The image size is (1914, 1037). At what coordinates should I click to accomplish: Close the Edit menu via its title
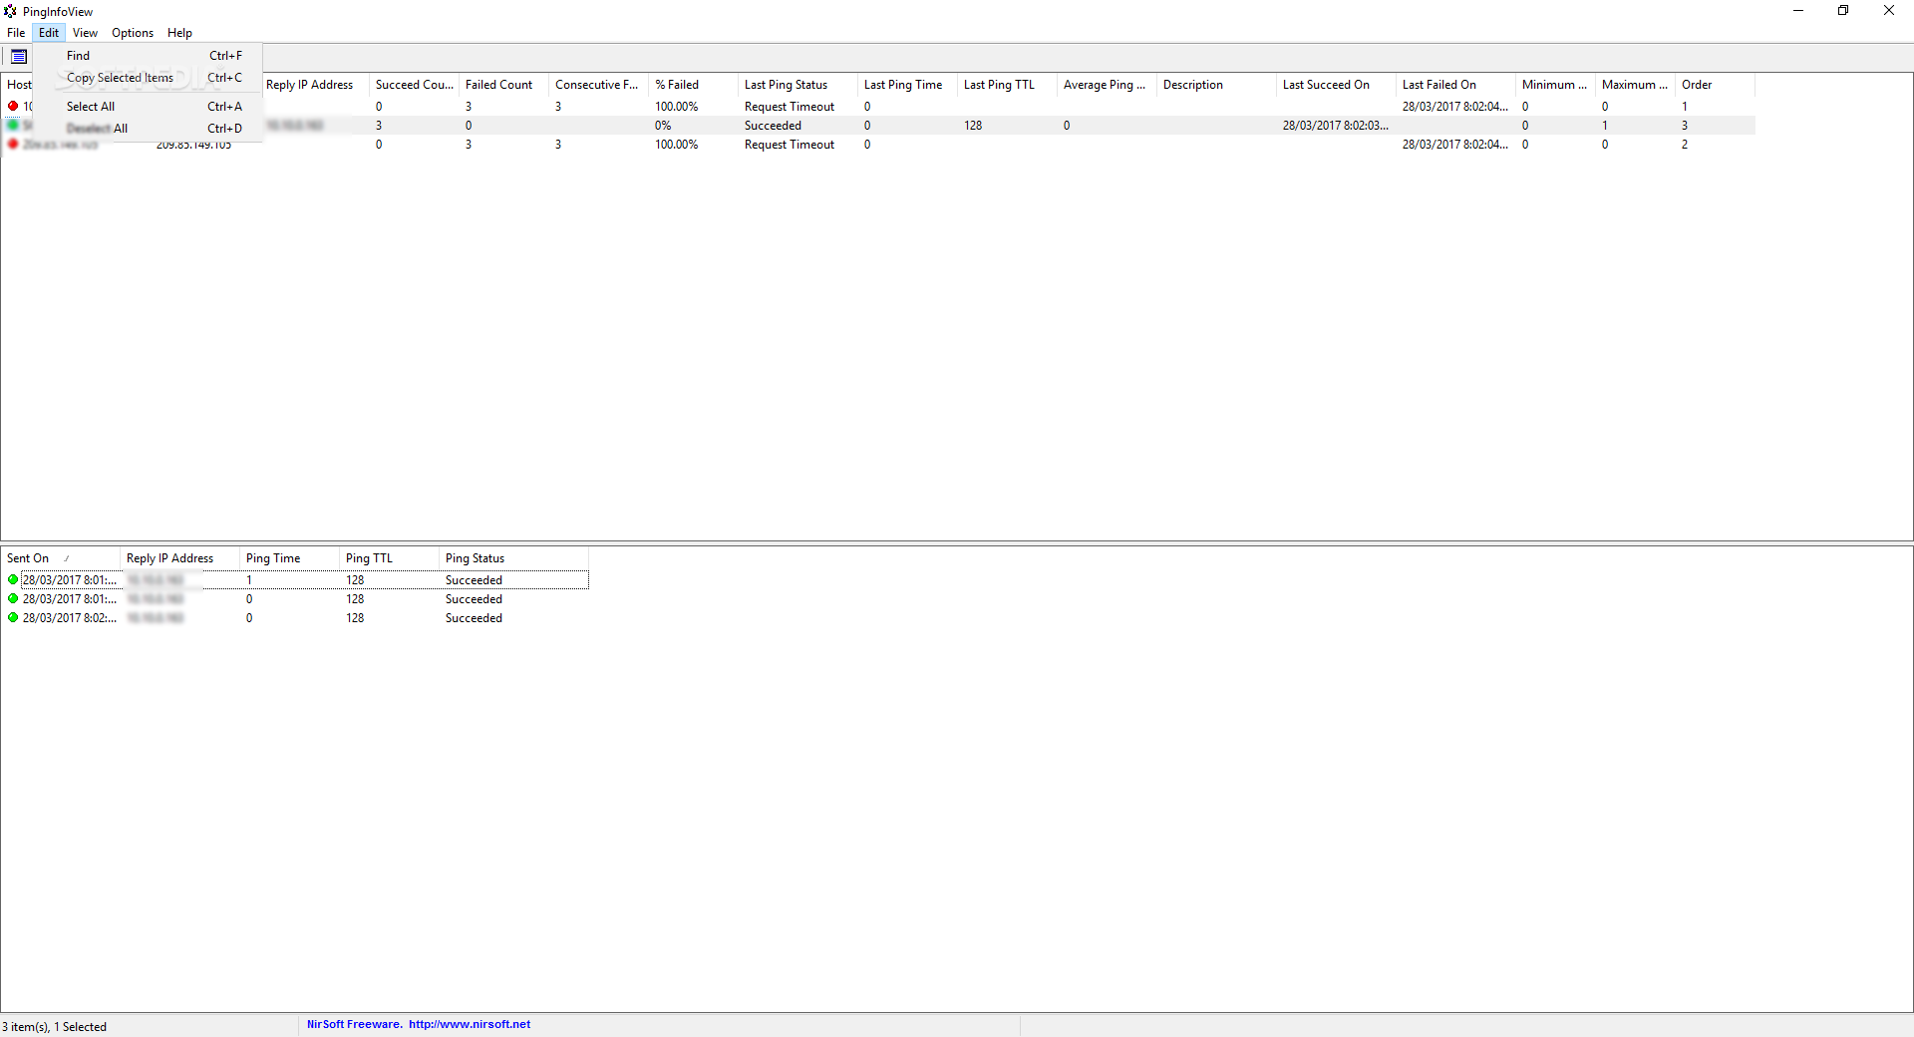(x=49, y=33)
